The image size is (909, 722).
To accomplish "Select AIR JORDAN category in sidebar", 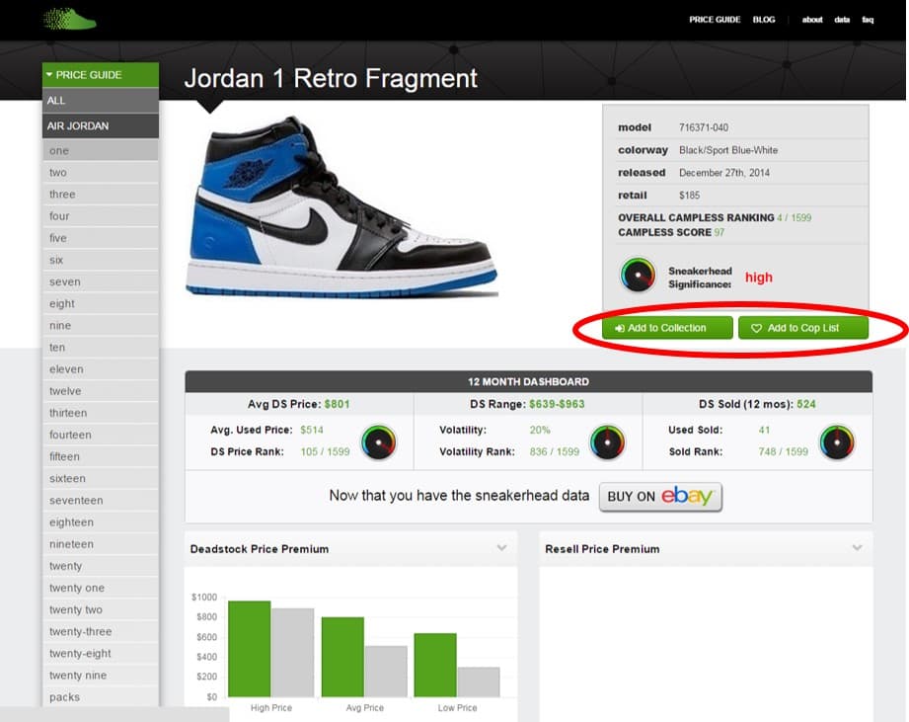I will [x=101, y=125].
